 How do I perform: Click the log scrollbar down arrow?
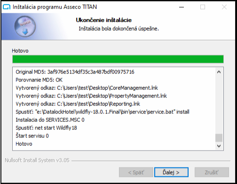click(219, 146)
